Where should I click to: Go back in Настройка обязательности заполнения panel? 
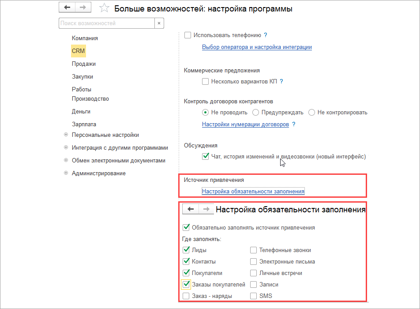(x=191, y=209)
